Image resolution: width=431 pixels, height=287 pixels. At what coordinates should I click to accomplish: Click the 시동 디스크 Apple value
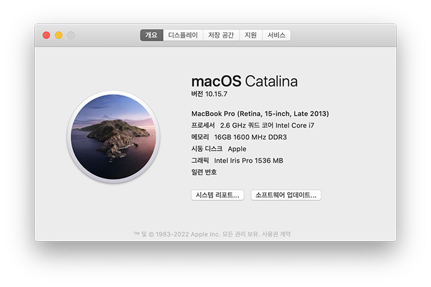tap(237, 149)
